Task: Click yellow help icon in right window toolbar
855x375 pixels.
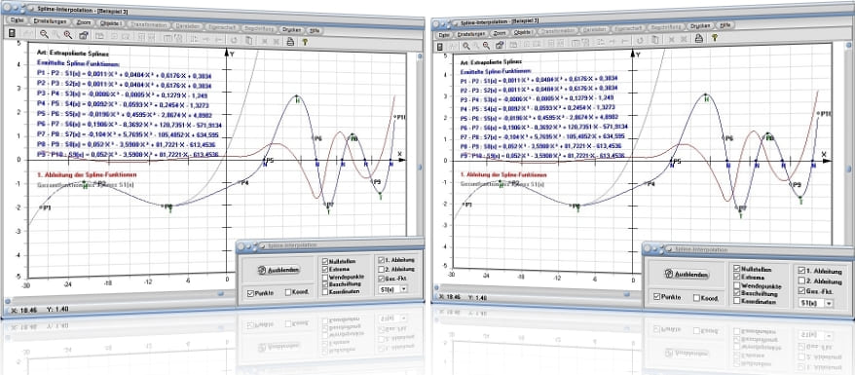Action: pyautogui.click(x=714, y=37)
